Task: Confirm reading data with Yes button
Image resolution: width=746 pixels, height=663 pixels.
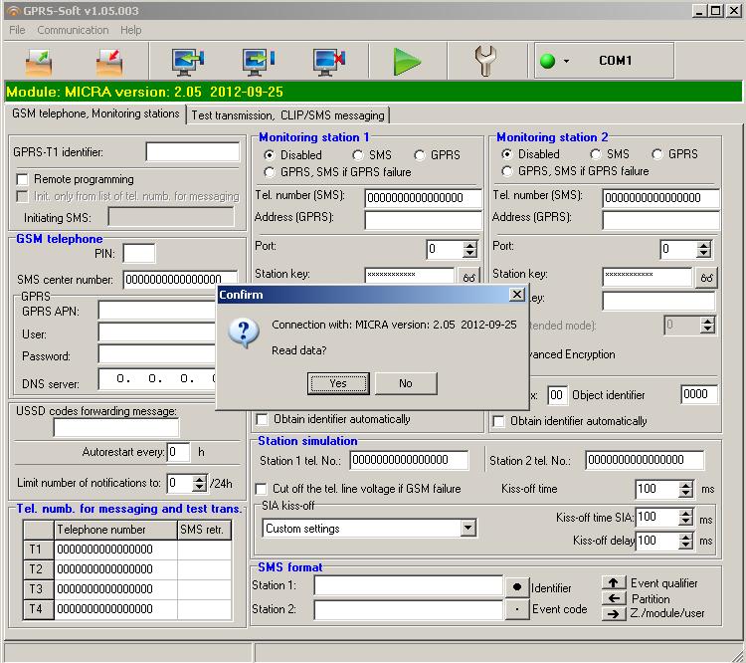Action: tap(338, 383)
